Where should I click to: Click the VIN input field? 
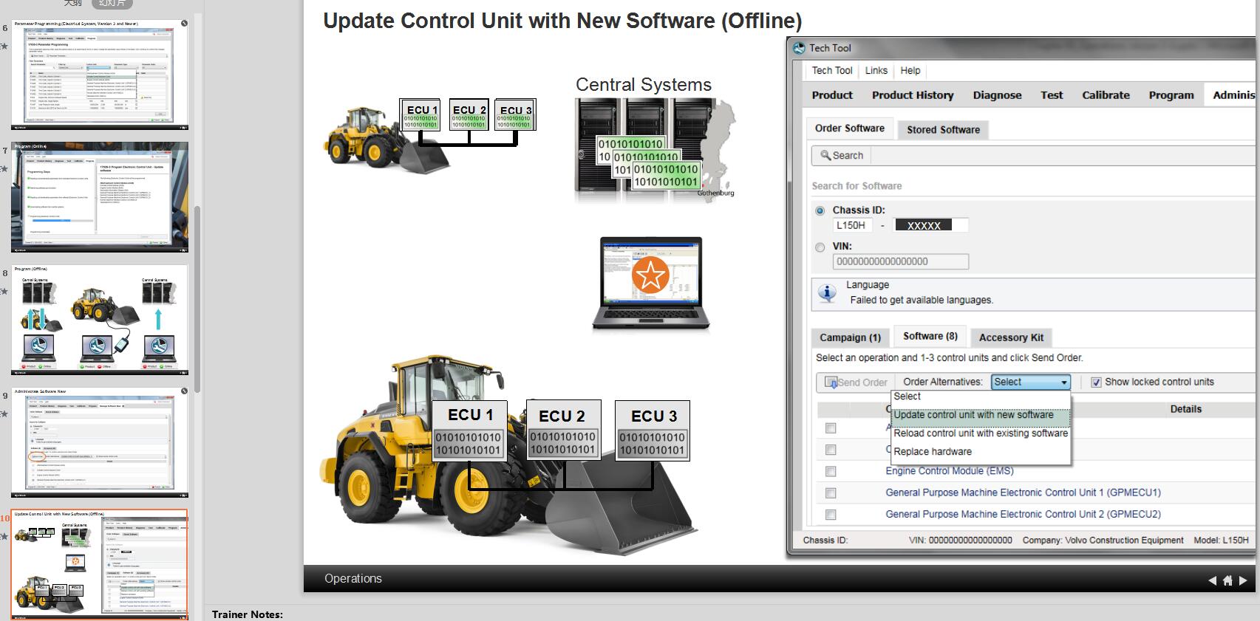pos(901,261)
